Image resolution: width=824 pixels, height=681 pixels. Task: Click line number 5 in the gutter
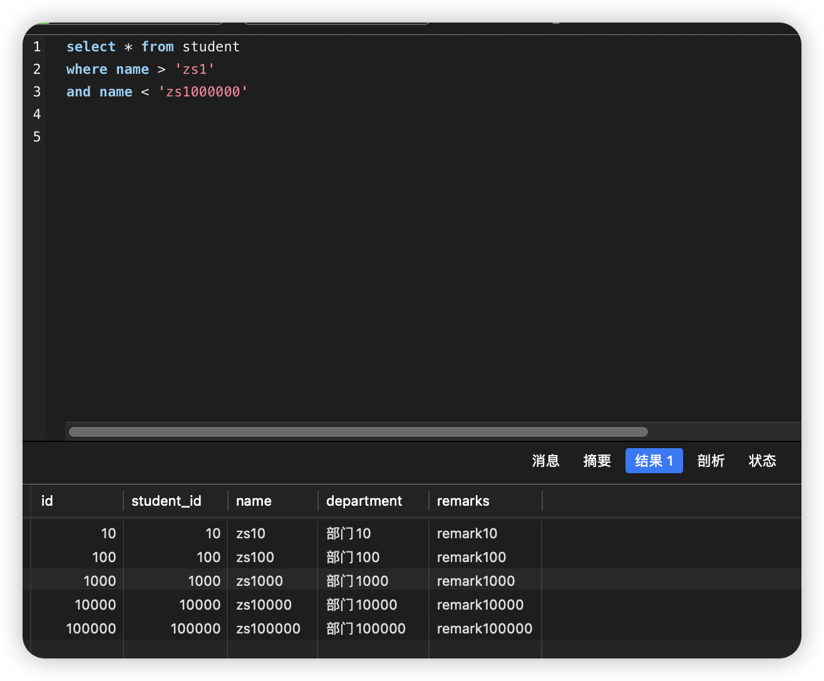pyautogui.click(x=37, y=137)
